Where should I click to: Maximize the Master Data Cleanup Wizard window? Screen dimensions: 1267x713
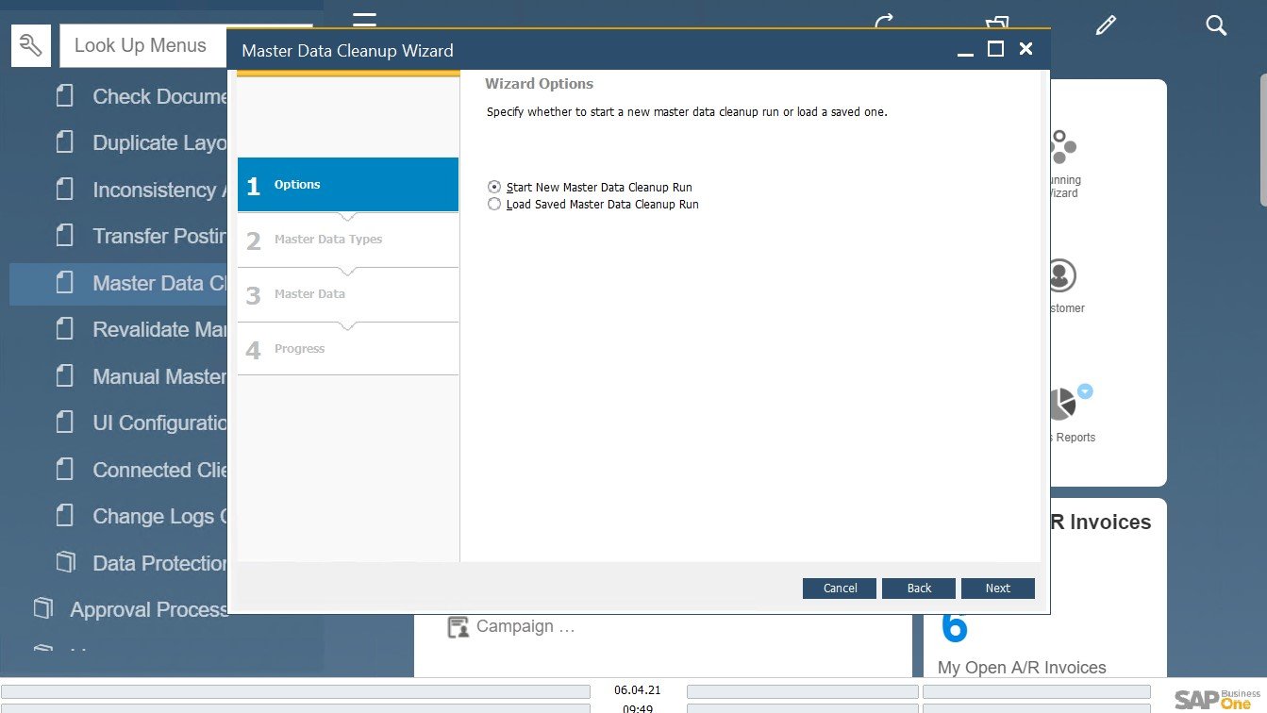click(995, 50)
